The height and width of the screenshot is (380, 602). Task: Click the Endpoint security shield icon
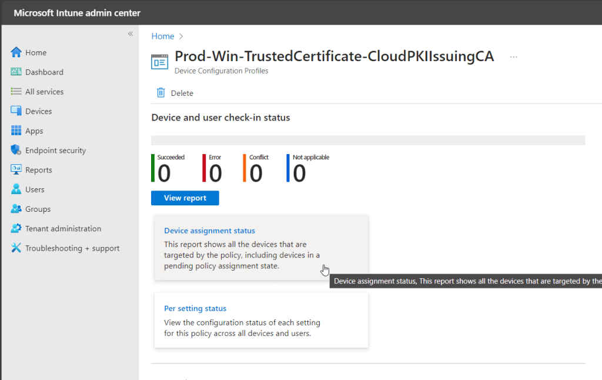pyautogui.click(x=16, y=150)
